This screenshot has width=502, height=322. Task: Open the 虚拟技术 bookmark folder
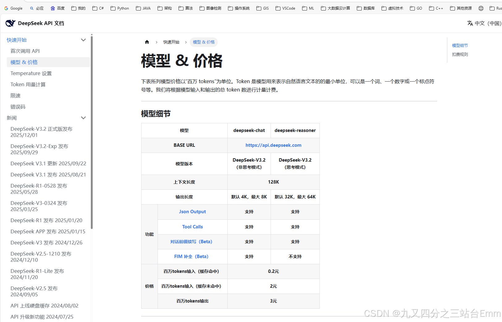392,8
